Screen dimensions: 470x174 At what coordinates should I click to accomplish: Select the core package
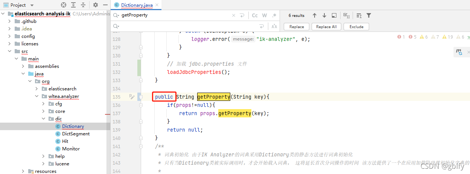[60, 111]
